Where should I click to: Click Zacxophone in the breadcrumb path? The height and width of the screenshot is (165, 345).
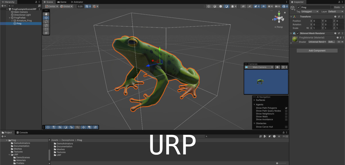[x=68, y=140]
